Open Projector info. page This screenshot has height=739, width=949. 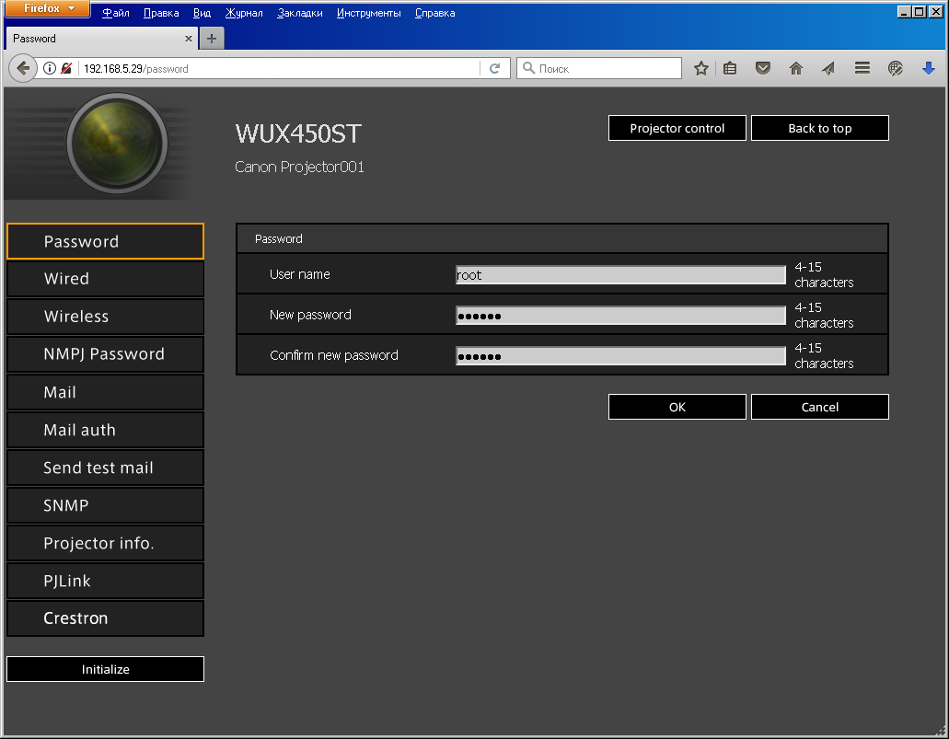coord(105,543)
